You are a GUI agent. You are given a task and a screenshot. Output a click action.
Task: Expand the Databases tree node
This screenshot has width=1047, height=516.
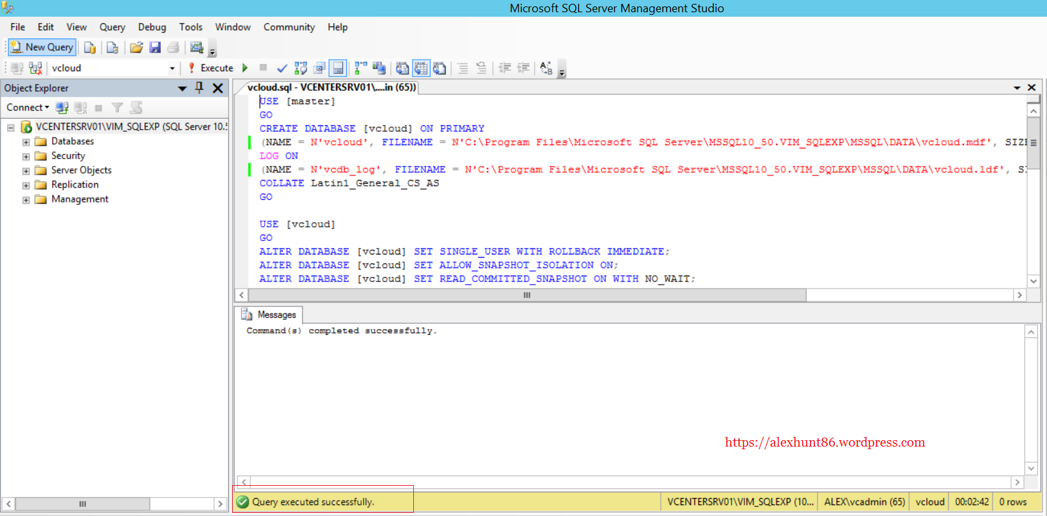click(26, 142)
